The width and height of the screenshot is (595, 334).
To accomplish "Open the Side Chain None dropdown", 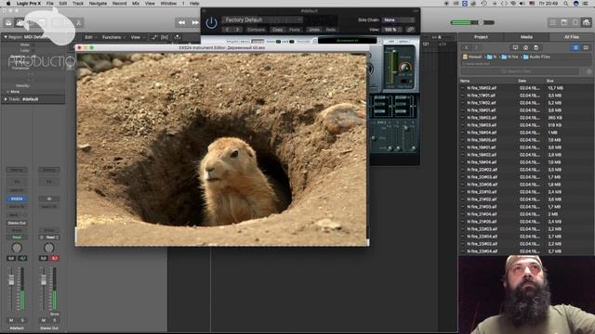I will (x=399, y=19).
